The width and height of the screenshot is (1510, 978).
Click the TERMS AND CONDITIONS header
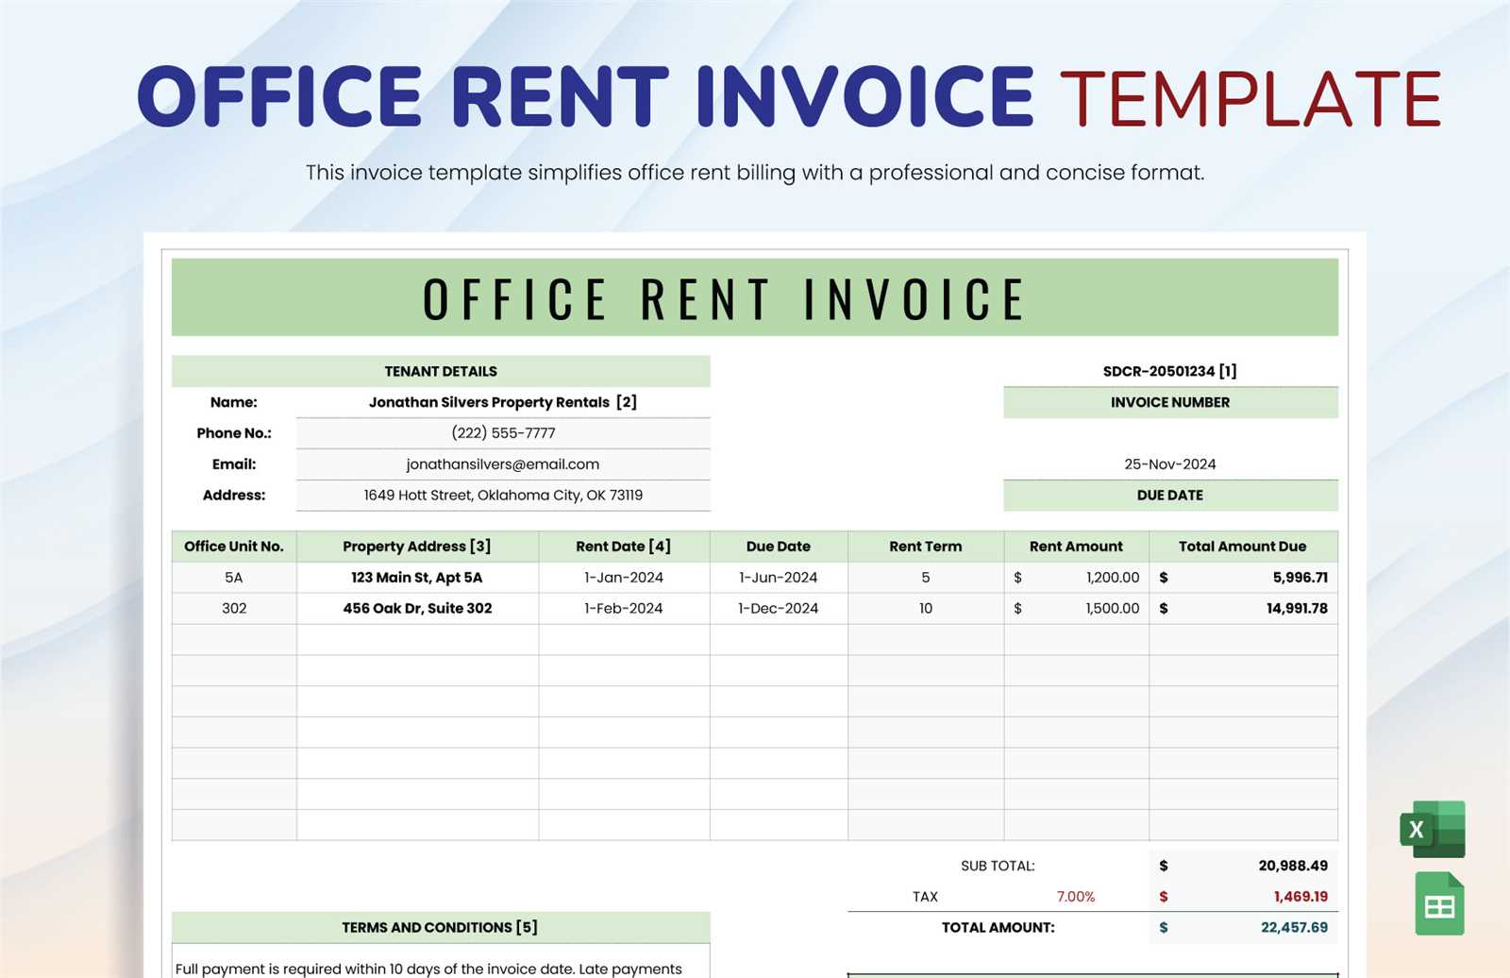click(441, 928)
